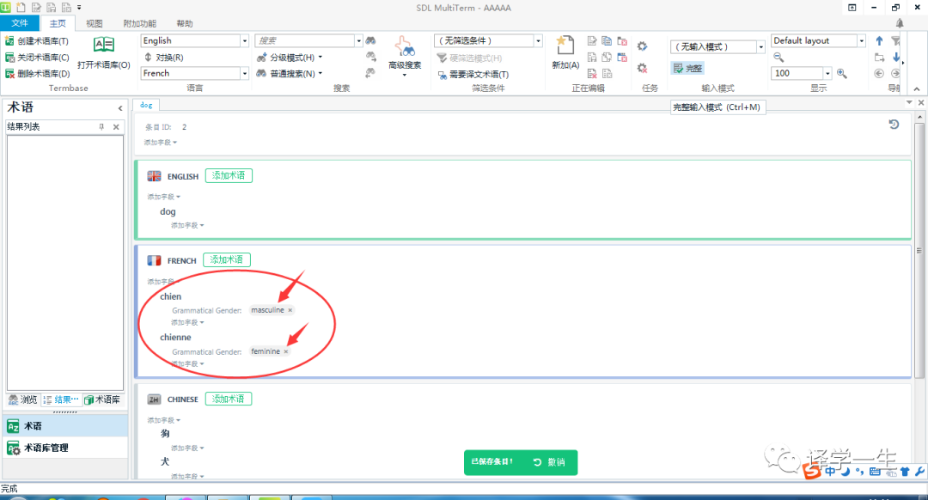The height and width of the screenshot is (500, 928).
Task: Click 创建术语库(T) button
Action: (x=37, y=41)
